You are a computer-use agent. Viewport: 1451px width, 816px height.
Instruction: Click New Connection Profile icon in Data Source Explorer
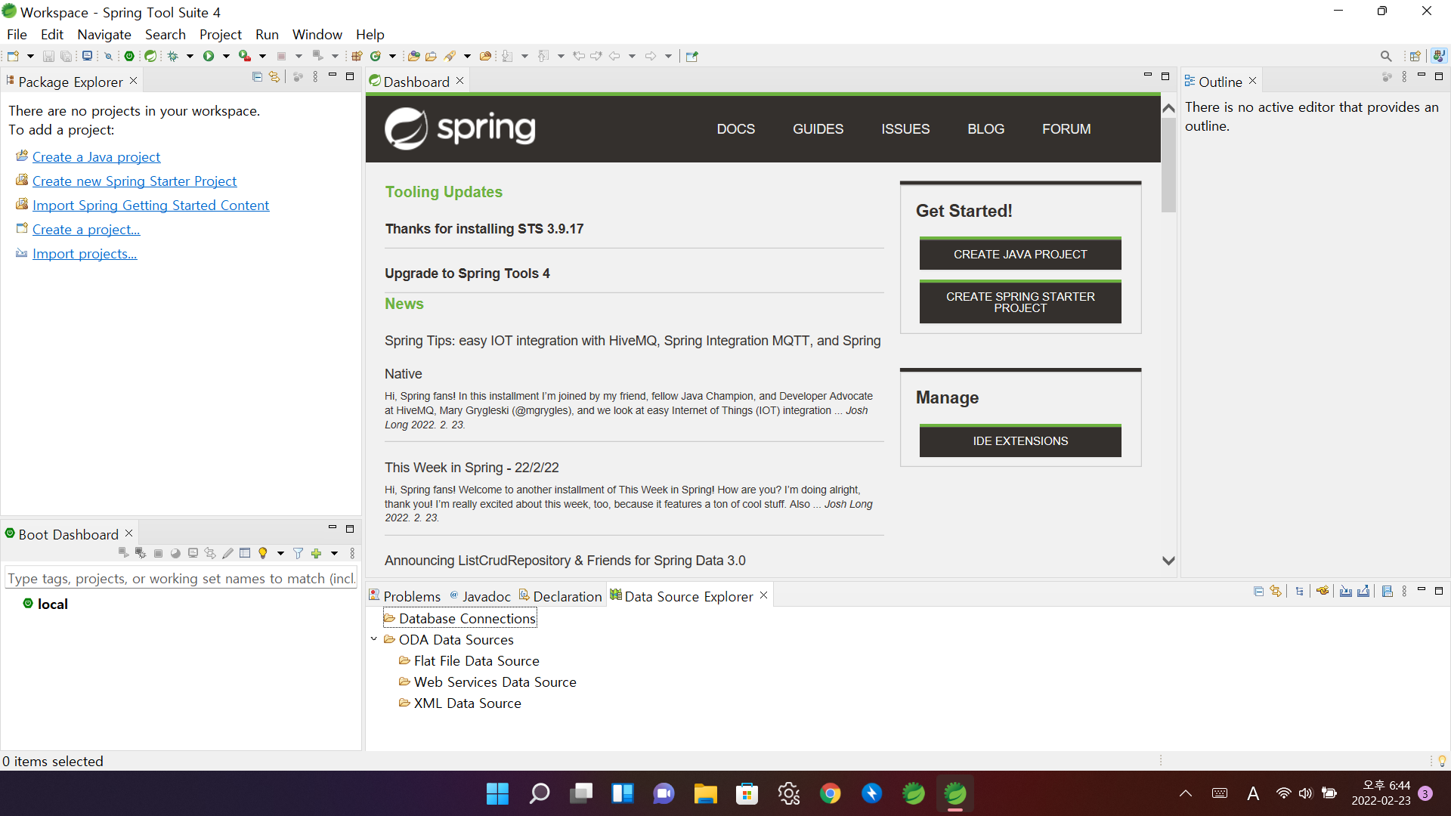pos(1323,592)
